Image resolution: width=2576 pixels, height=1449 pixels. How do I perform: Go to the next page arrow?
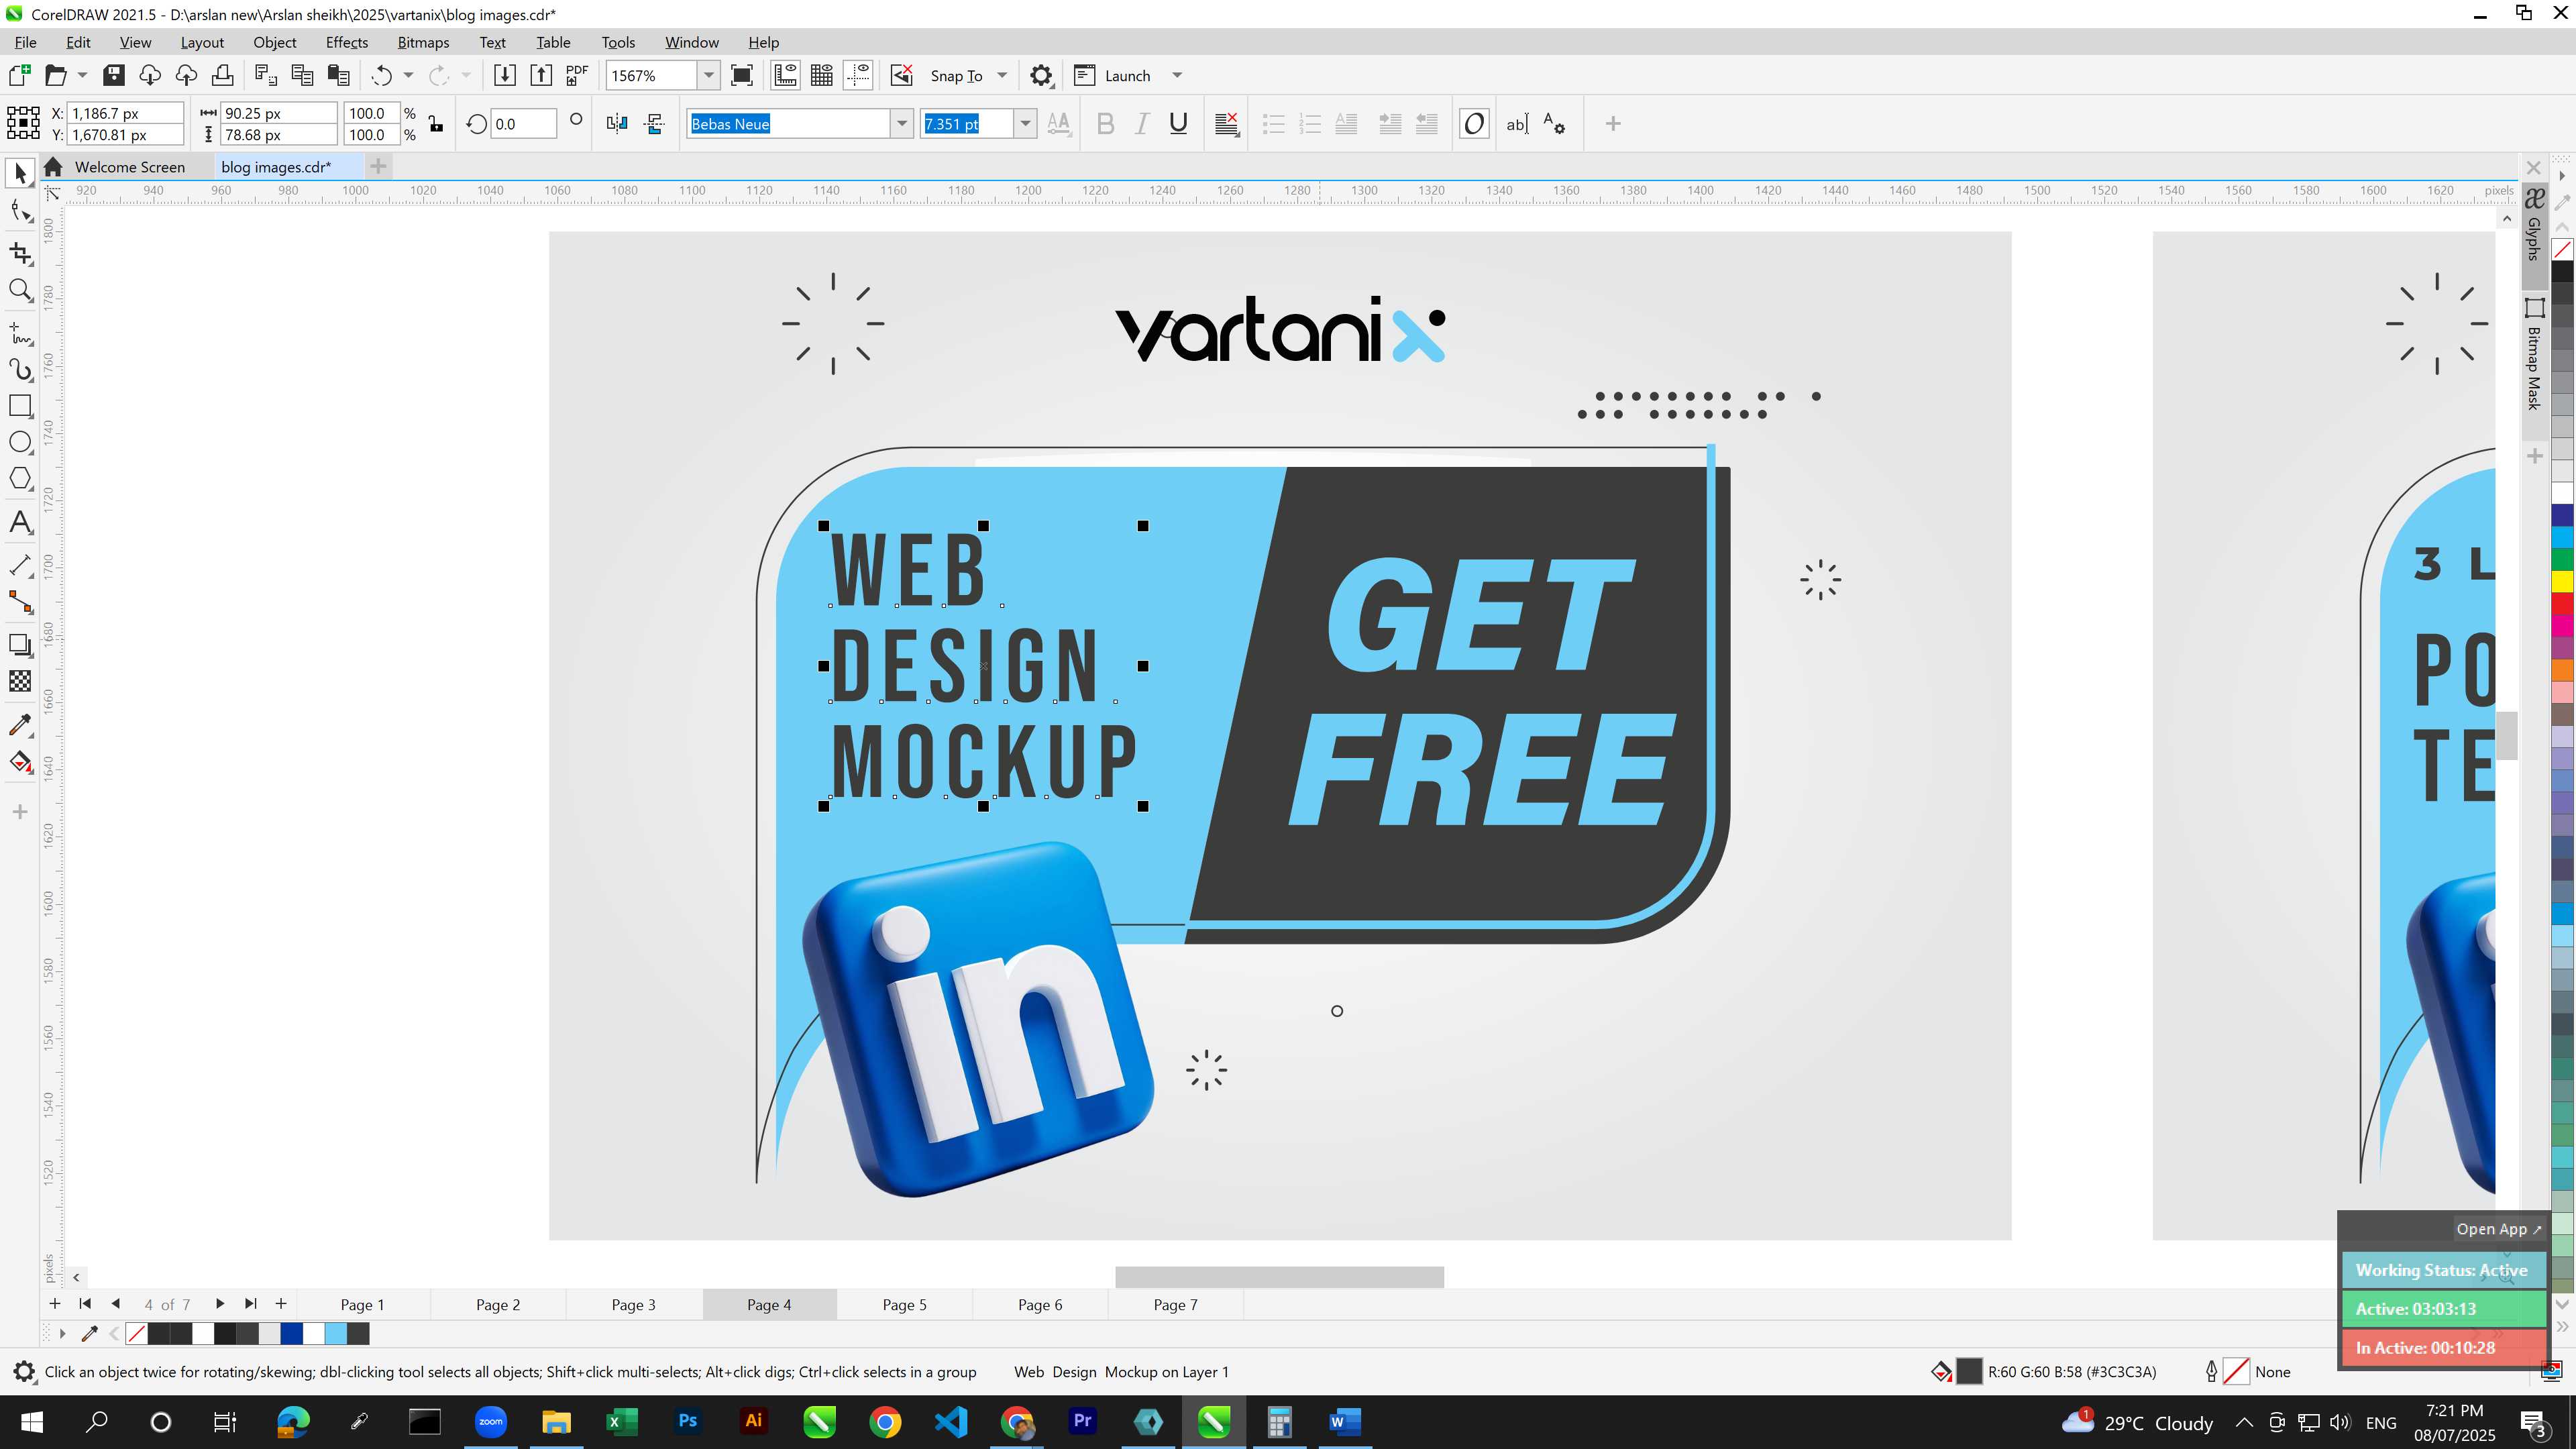point(220,1303)
